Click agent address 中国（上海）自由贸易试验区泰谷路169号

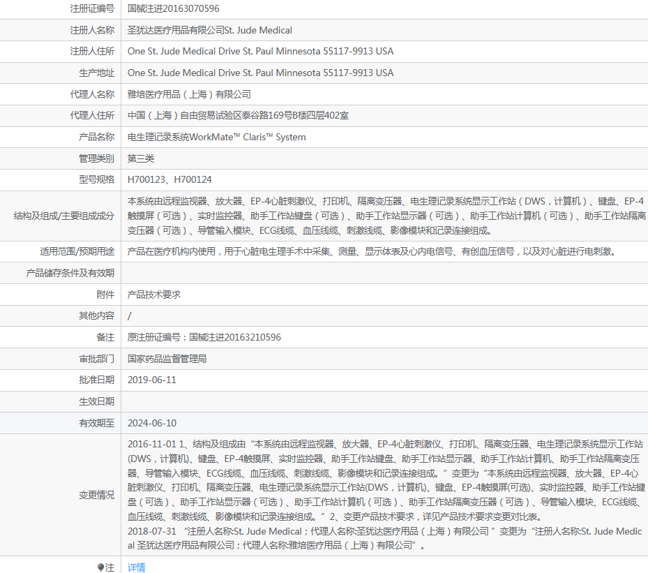point(238,115)
